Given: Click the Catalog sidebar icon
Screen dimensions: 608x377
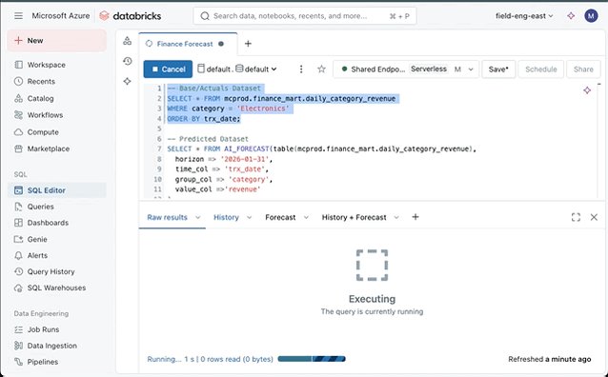Looking at the screenshot, I should 18,98.
